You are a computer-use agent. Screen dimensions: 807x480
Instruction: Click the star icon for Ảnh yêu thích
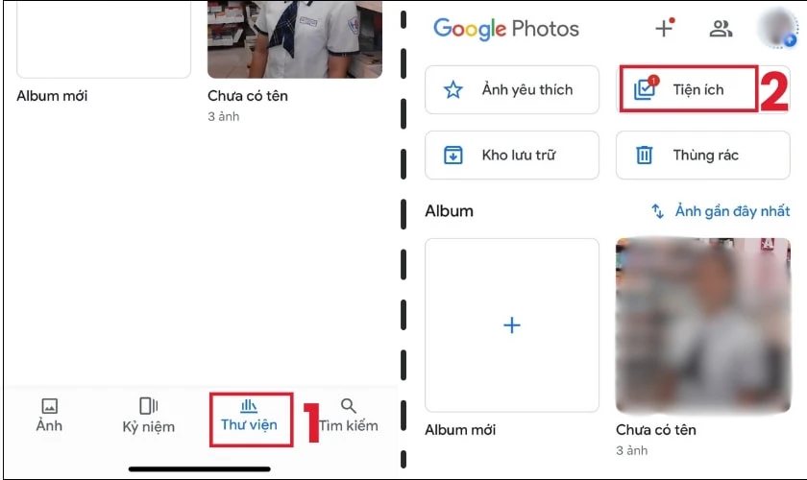click(x=452, y=89)
